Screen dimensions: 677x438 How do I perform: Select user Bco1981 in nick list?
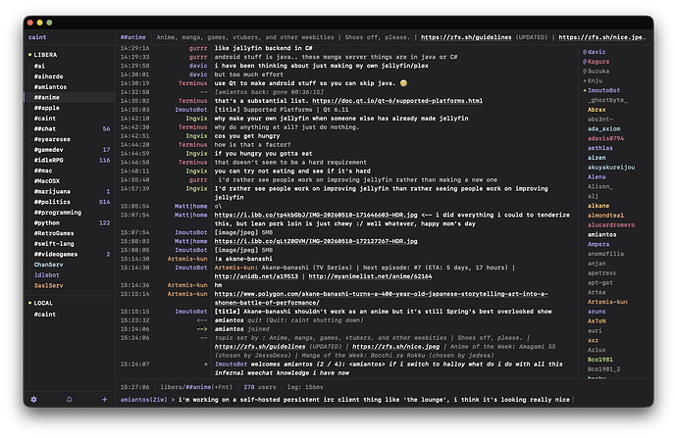pos(600,360)
